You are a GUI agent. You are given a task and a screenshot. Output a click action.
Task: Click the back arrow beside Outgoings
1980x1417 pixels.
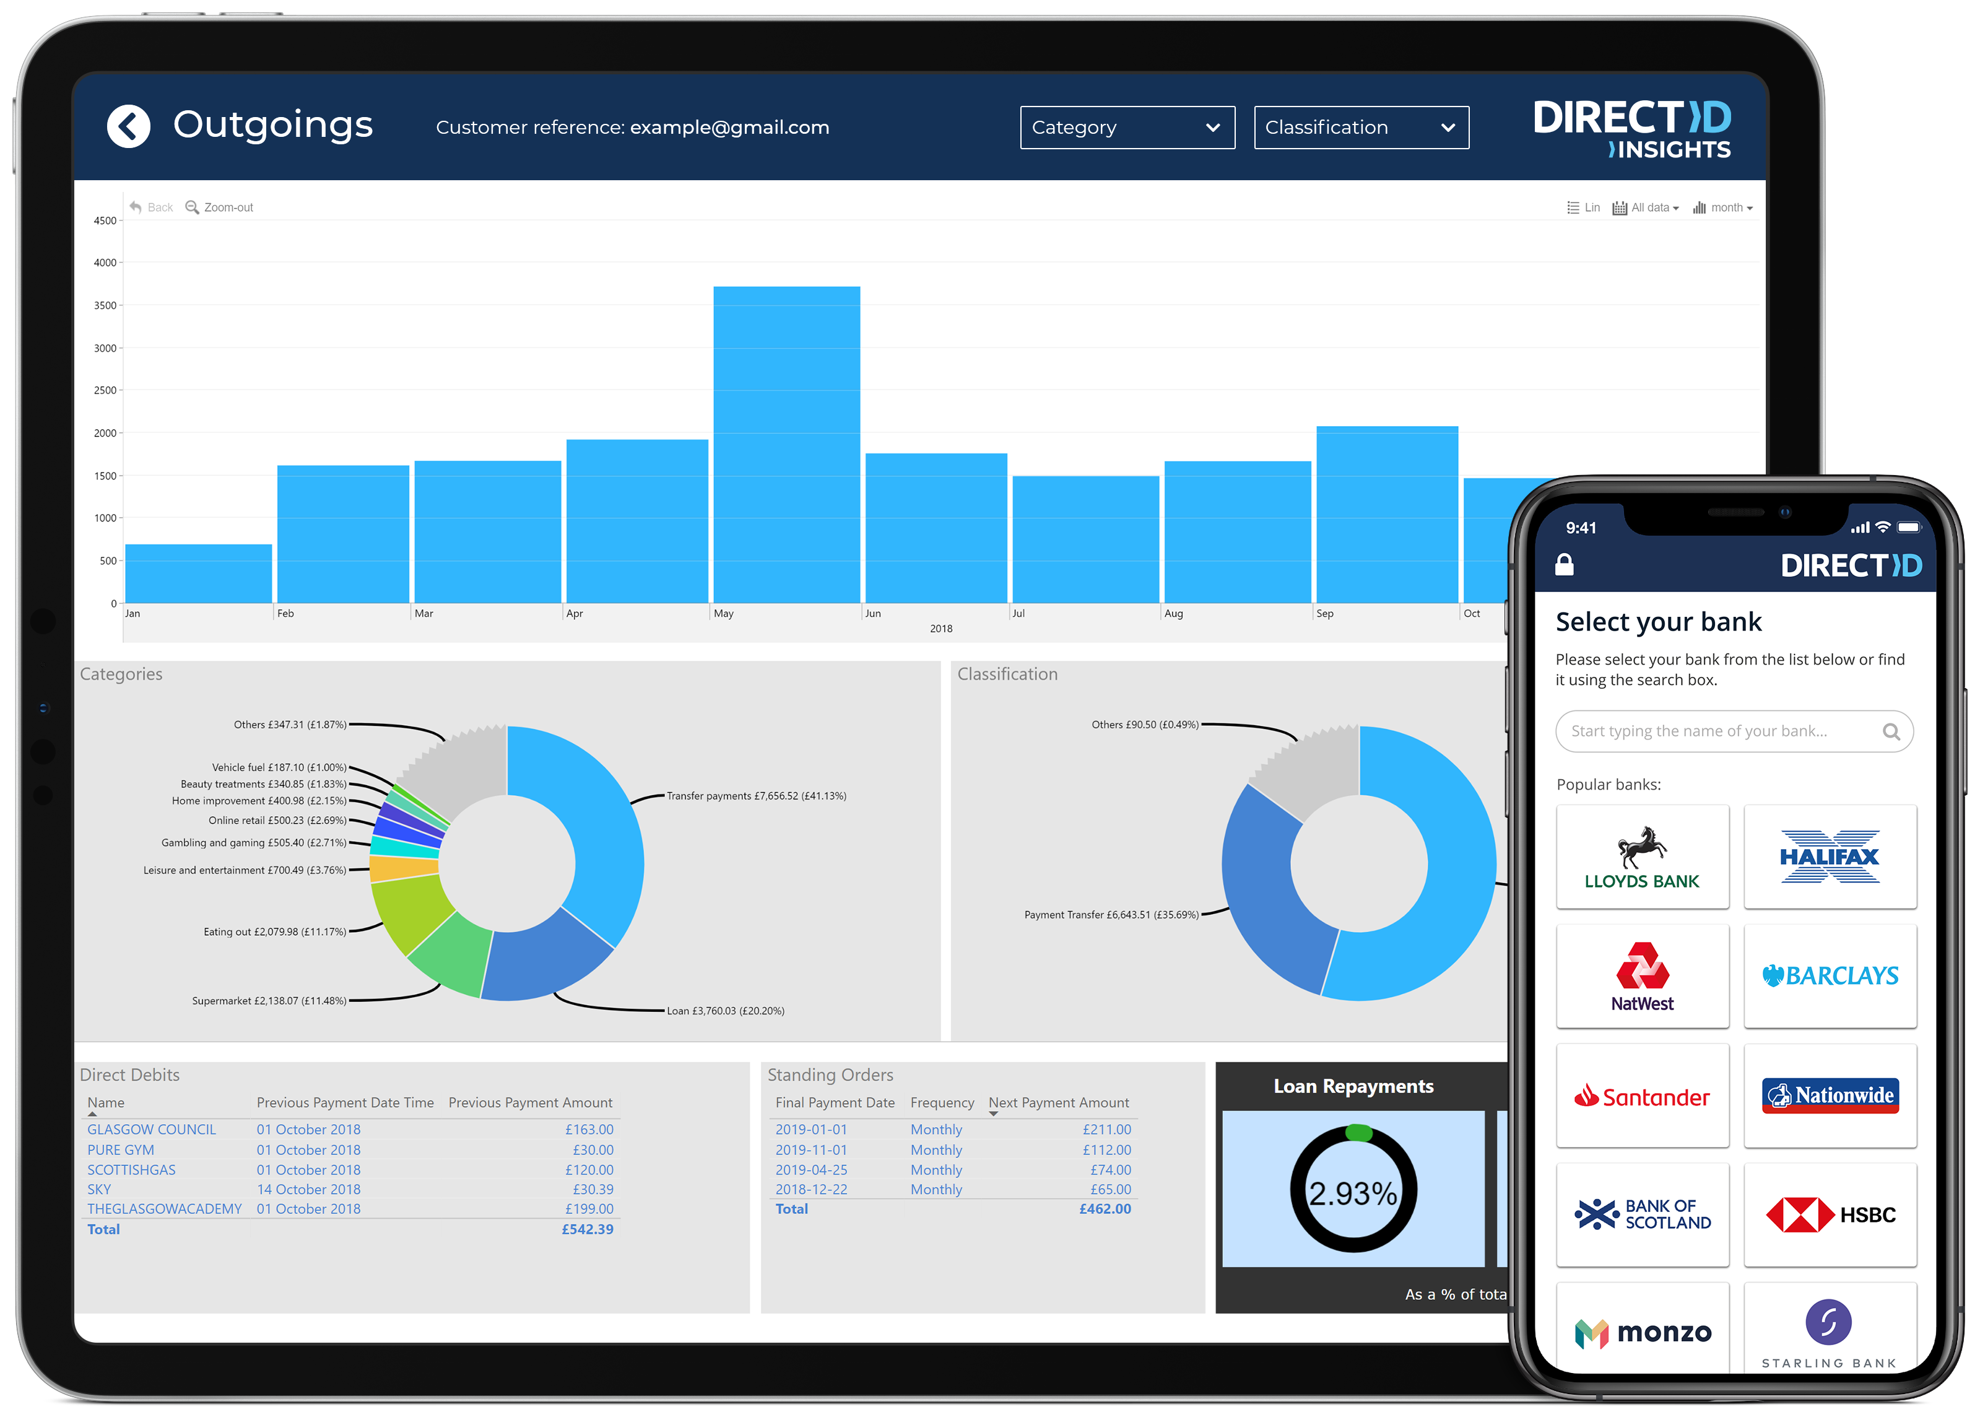128,126
